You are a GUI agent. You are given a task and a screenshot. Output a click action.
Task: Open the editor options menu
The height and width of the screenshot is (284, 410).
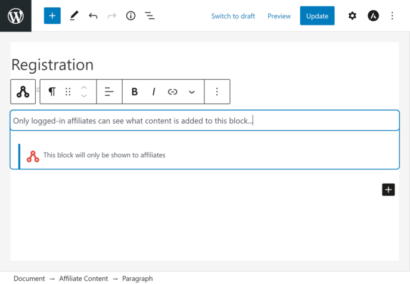392,15
